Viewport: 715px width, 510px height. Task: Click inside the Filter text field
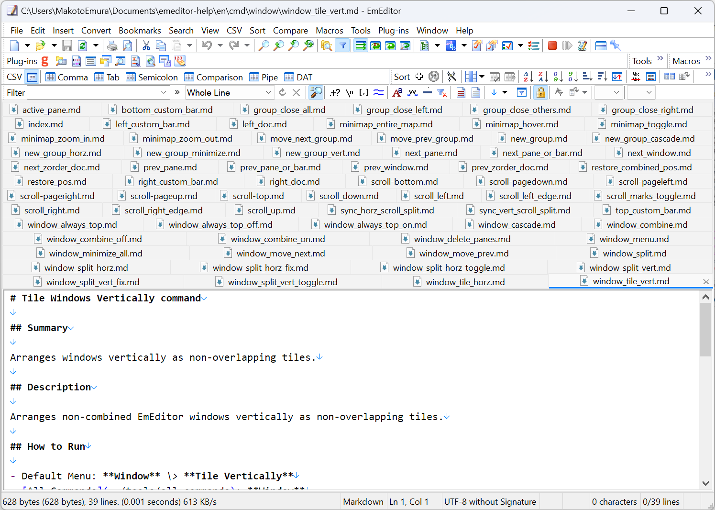(x=93, y=92)
